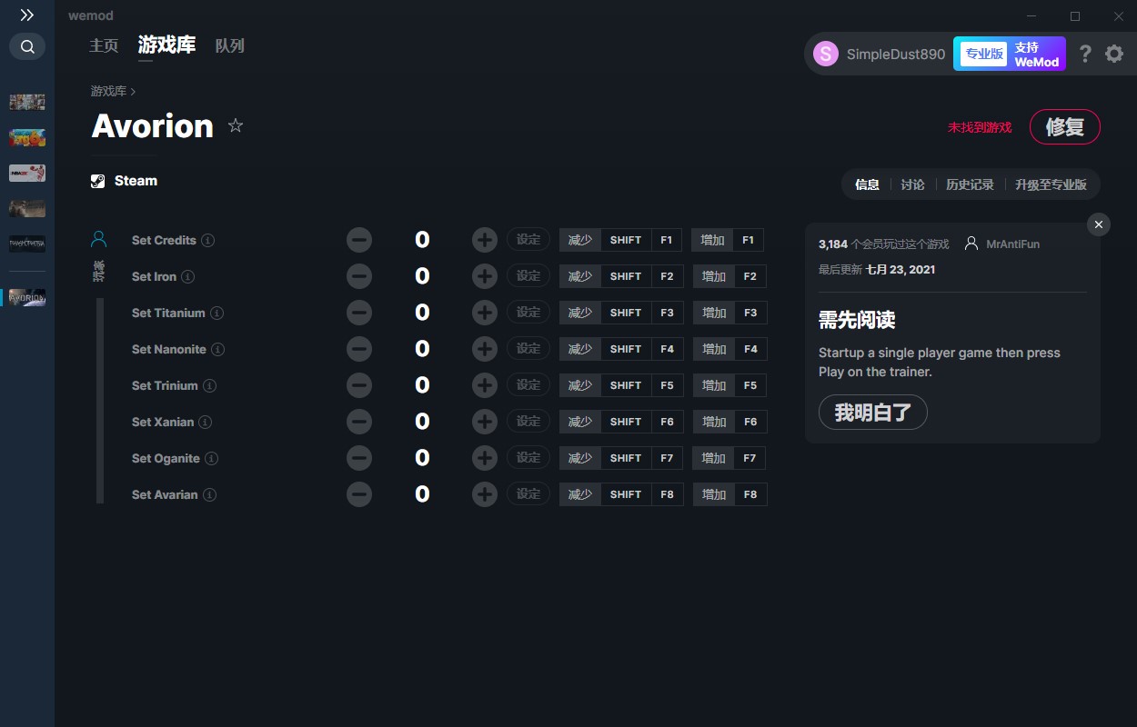Click info icon next to Set Avarian
Viewport: 1137px width, 727px height.
(x=210, y=495)
